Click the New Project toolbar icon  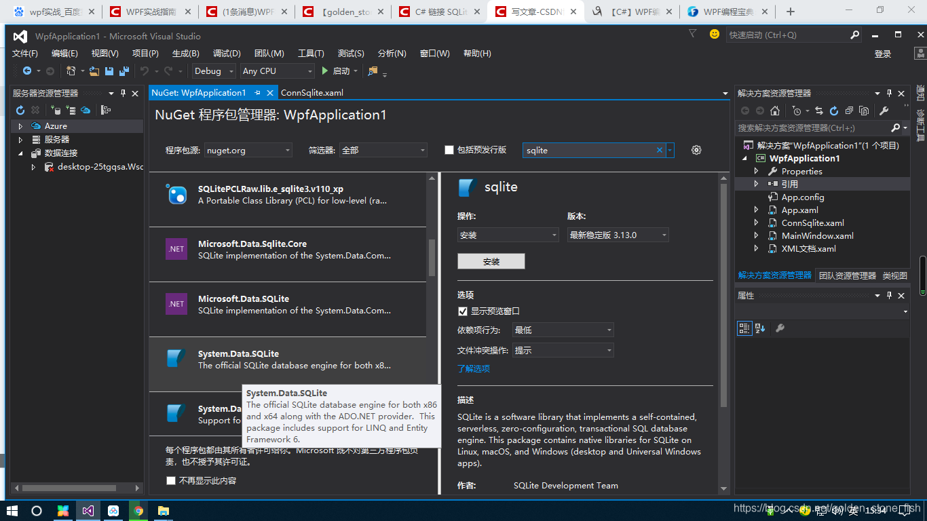pyautogui.click(x=71, y=71)
